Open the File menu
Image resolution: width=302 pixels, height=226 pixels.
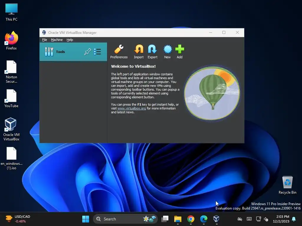[45, 40]
